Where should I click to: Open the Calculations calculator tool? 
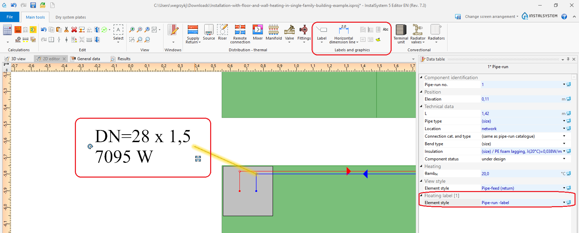[x=8, y=30]
